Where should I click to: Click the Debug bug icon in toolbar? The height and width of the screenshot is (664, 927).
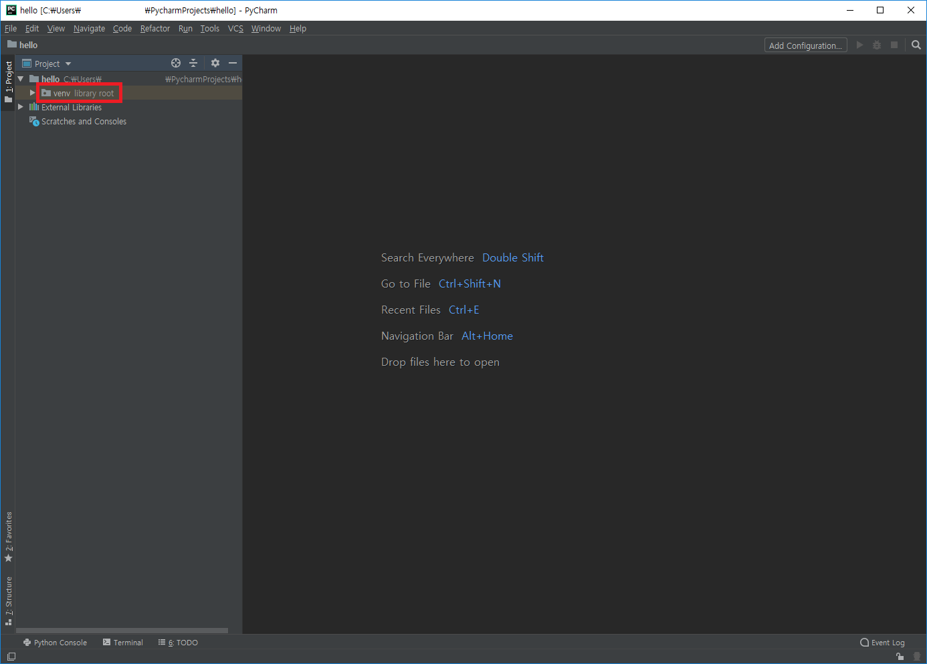(877, 45)
